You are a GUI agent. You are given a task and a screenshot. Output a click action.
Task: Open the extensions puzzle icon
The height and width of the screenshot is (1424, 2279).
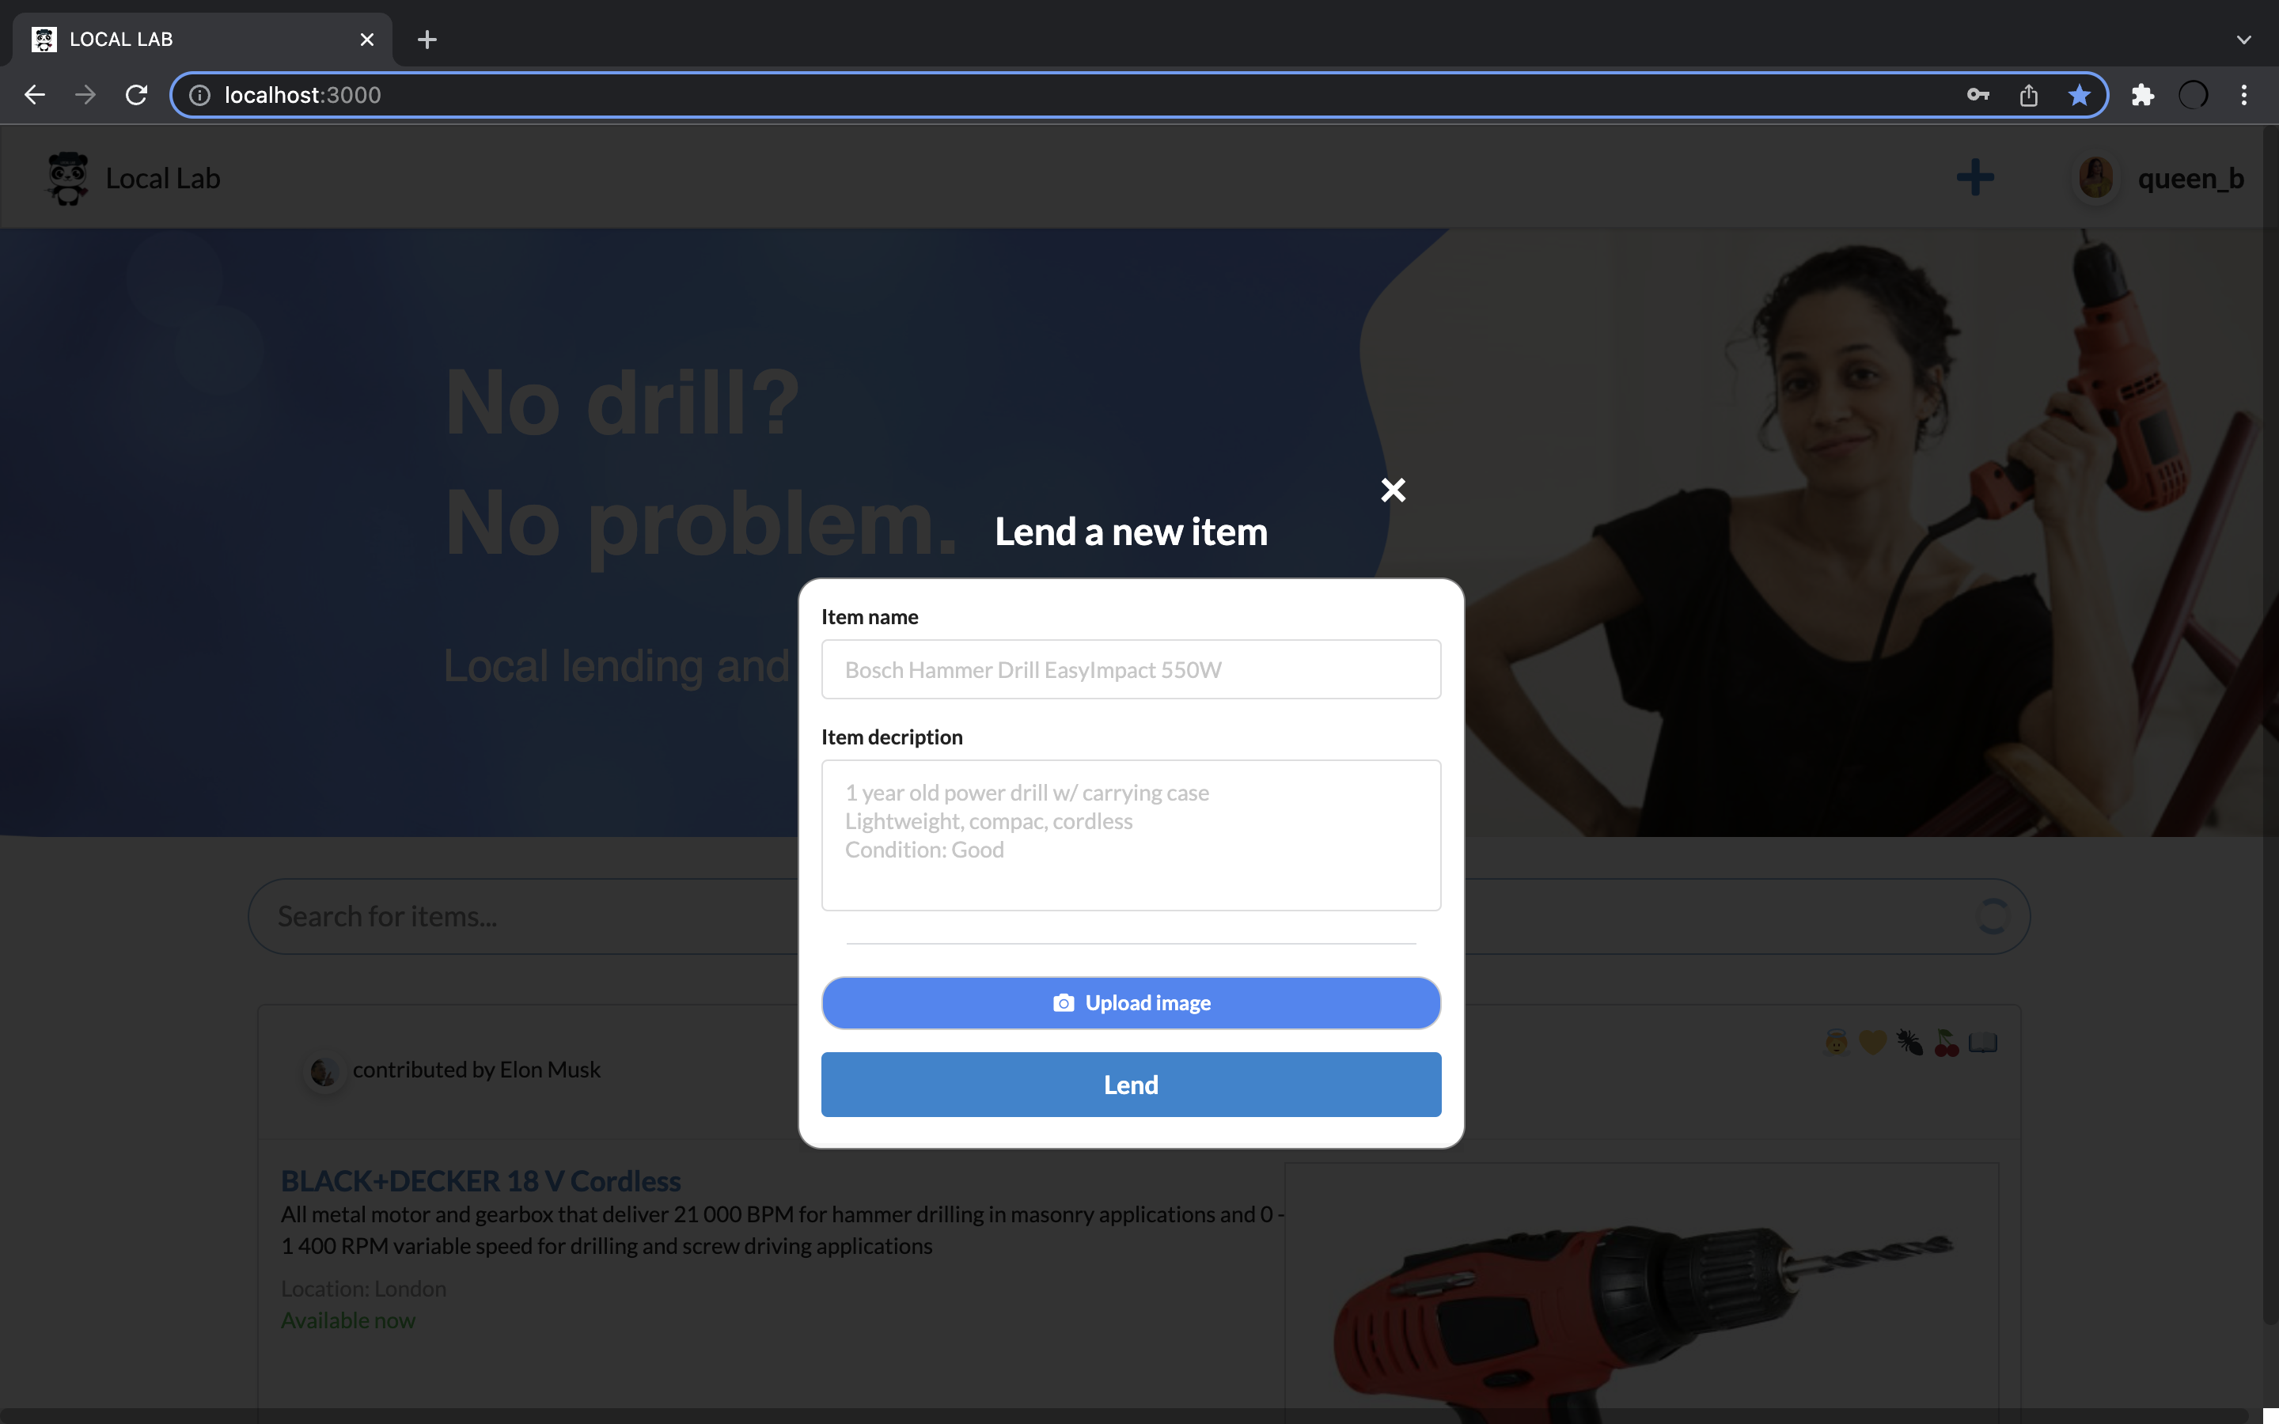tap(2142, 95)
